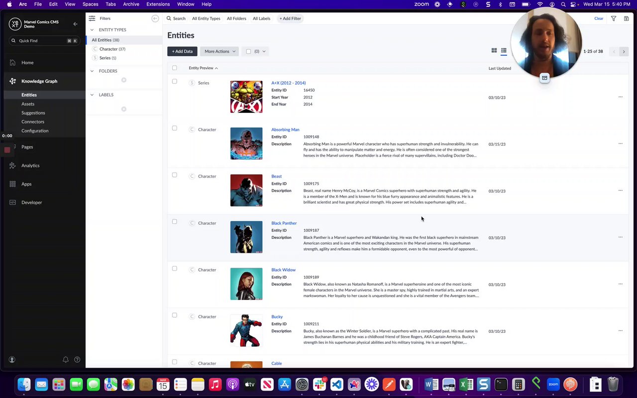Click the Quick Find search field

[44, 40]
